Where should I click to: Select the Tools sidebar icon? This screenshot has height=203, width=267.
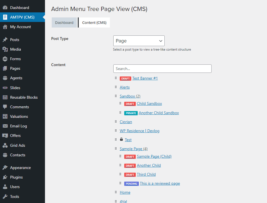4,196
